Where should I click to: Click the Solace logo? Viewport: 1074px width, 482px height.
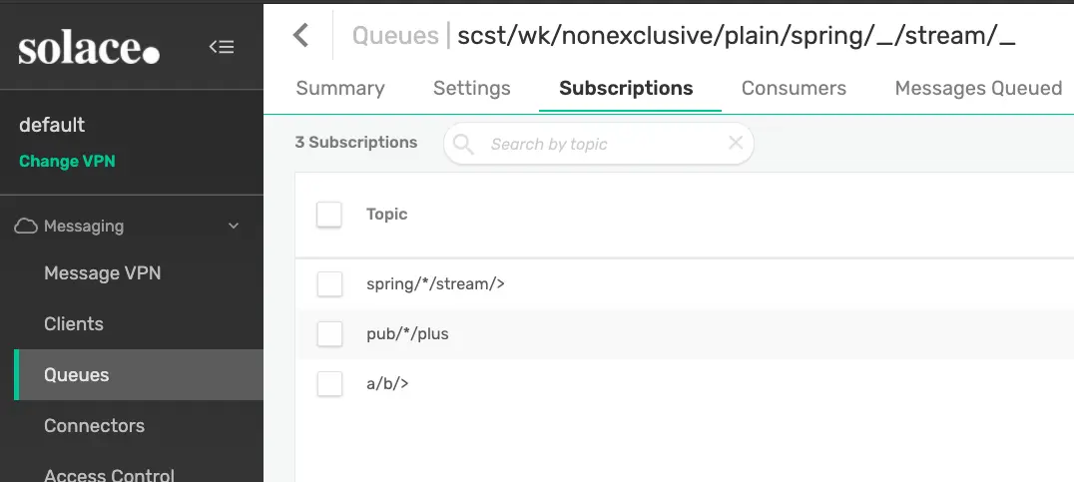pyautogui.click(x=89, y=47)
